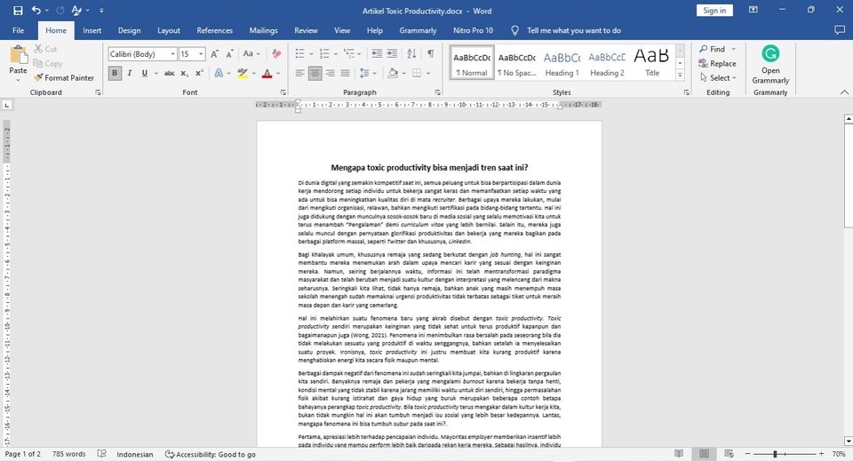Apply subscript formatting
Image resolution: width=853 pixels, height=462 pixels.
coord(185,73)
